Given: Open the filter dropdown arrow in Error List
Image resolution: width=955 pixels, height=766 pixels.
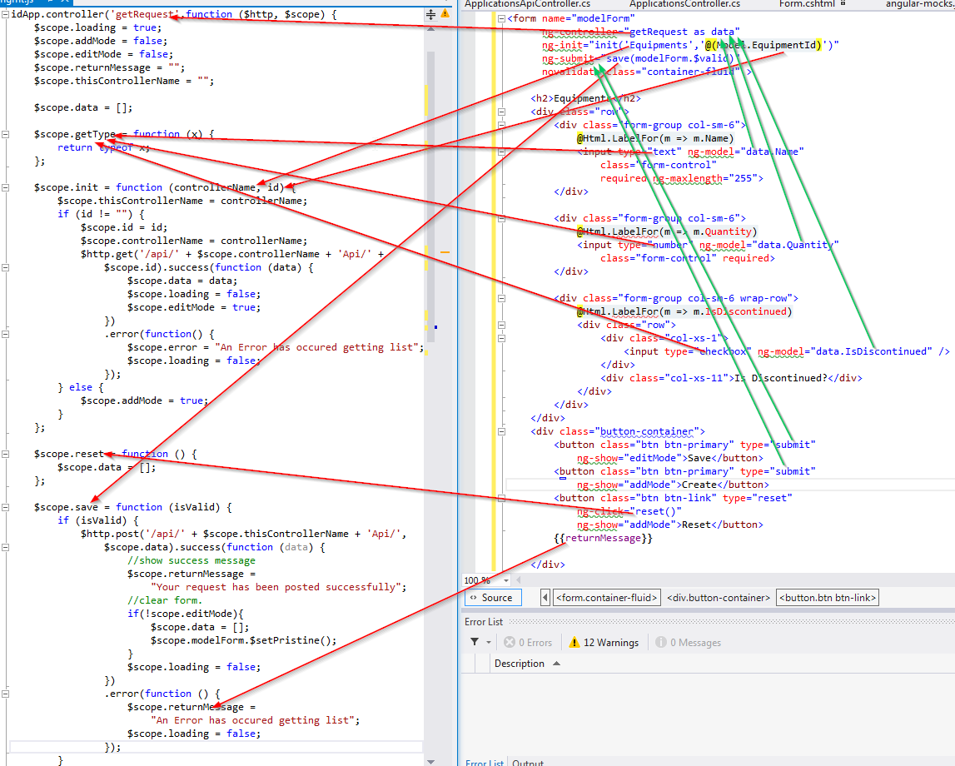Looking at the screenshot, I should (x=489, y=643).
